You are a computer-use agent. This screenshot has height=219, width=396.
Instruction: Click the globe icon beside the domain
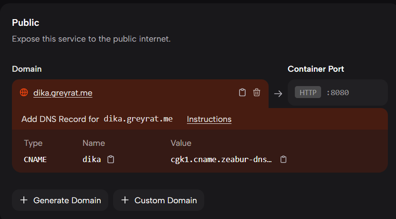24,93
